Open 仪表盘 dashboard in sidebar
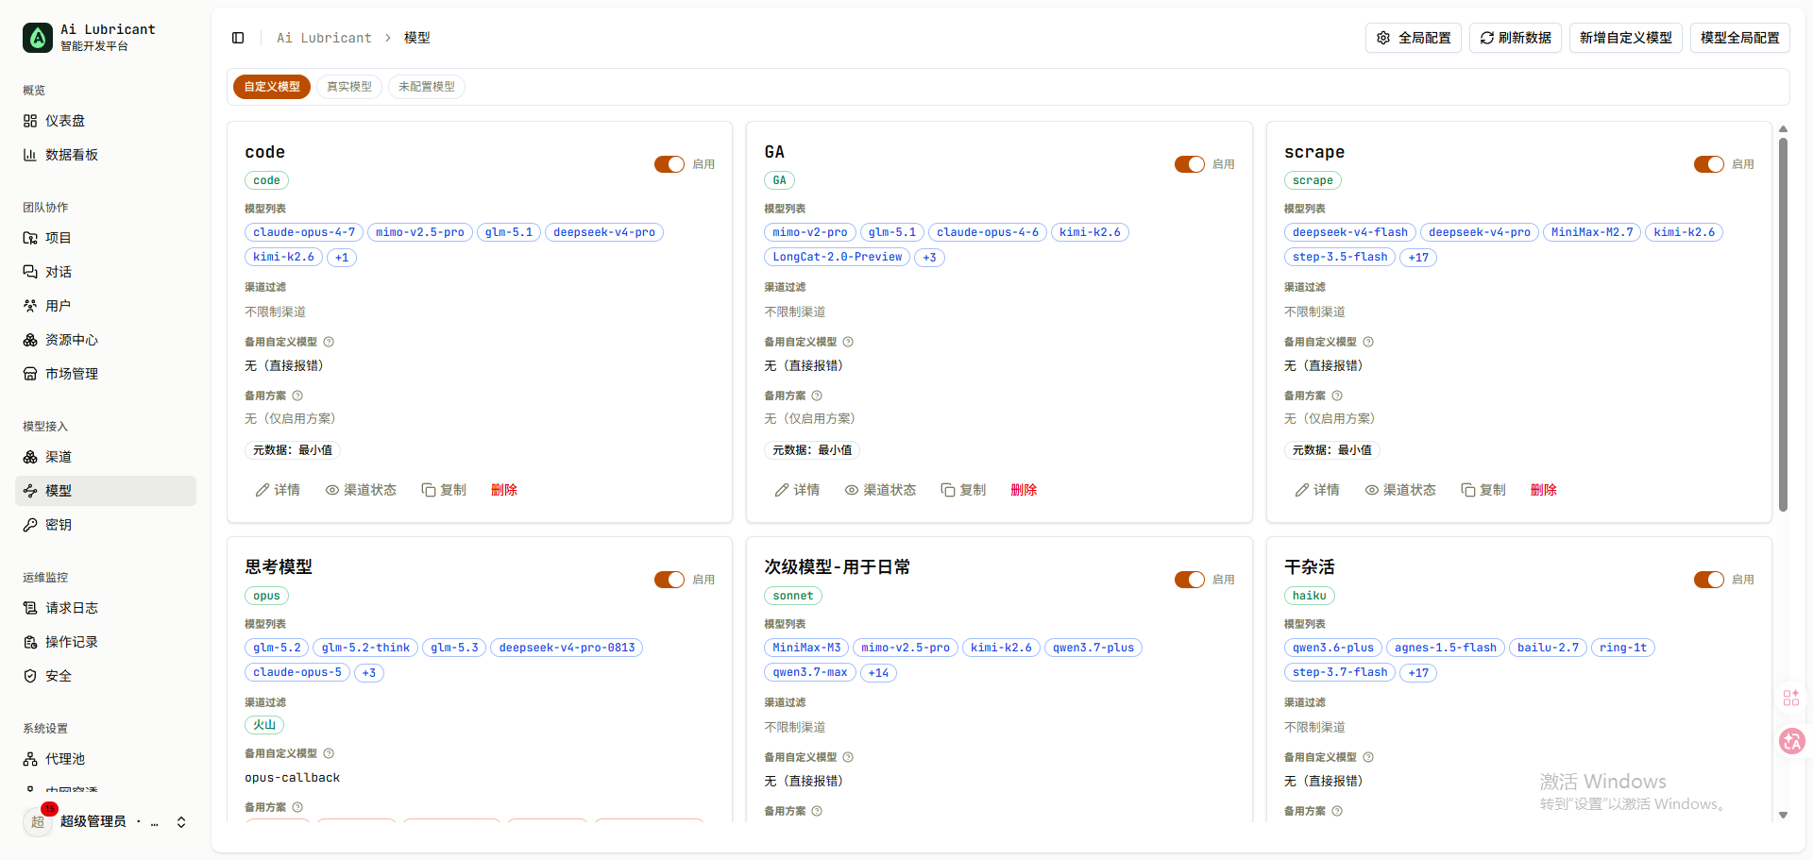1813x860 pixels. tap(106, 121)
